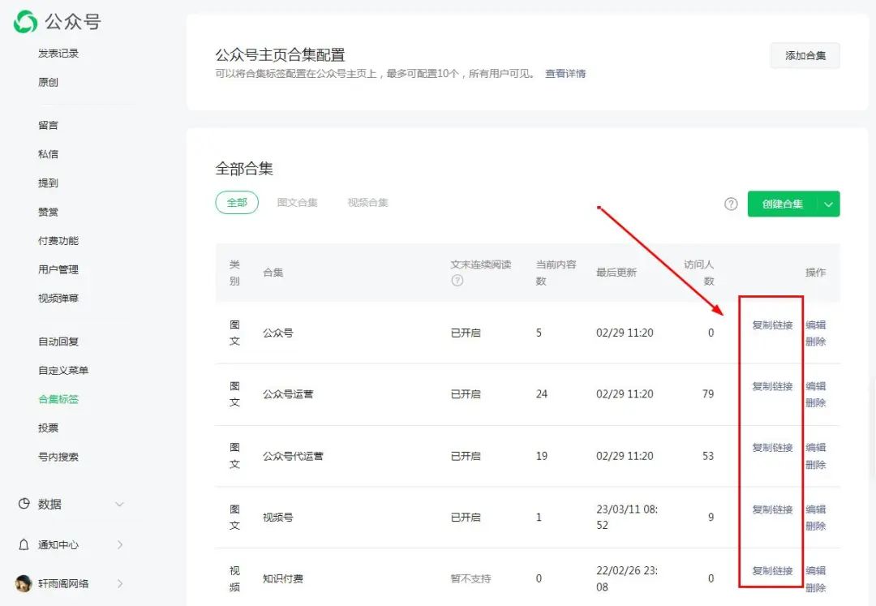Expand the 轩雨阁网络 section chevron
The height and width of the screenshot is (606, 876).
click(x=119, y=583)
